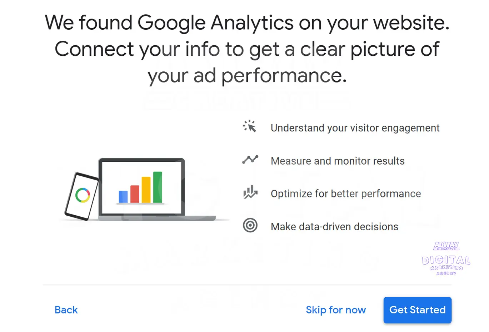The width and height of the screenshot is (489, 332).
Task: Click the Google-colored donut chart on the phone
Action: click(83, 196)
